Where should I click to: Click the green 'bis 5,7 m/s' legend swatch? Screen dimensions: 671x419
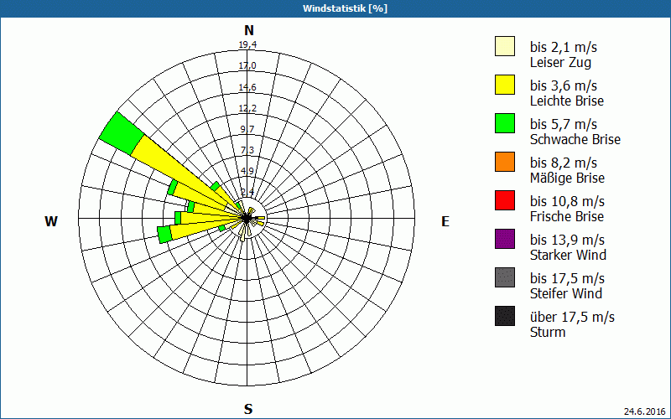pyautogui.click(x=505, y=123)
